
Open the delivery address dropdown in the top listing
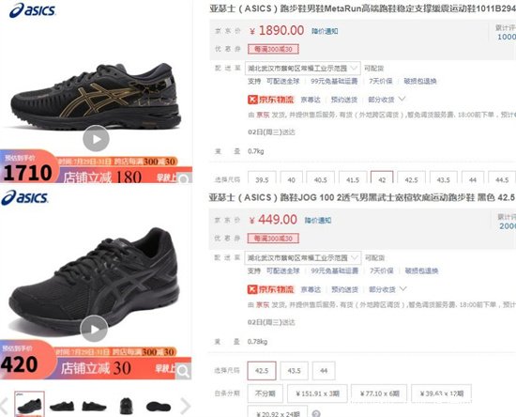[303, 69]
